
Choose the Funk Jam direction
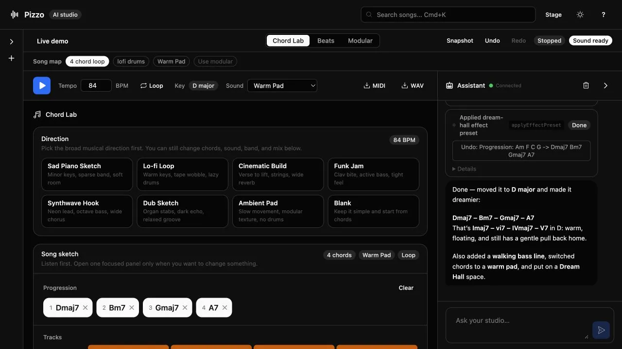click(x=374, y=174)
